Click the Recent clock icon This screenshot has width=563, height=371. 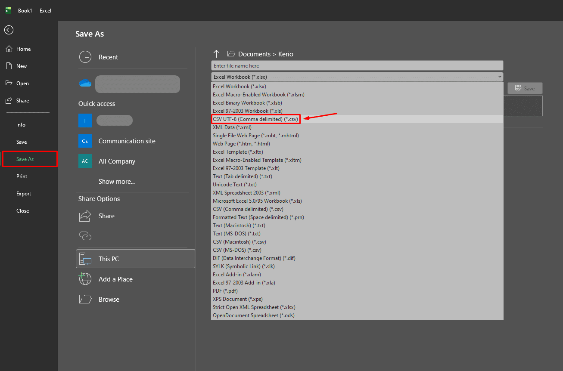85,57
